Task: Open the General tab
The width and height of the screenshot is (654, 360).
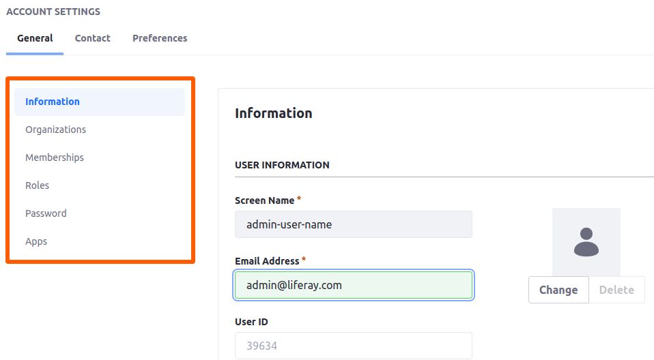Action: [35, 38]
